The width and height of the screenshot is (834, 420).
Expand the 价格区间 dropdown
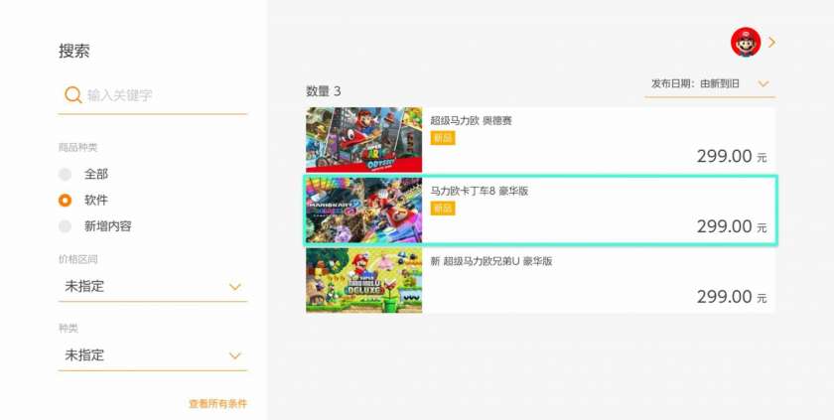pyautogui.click(x=153, y=287)
